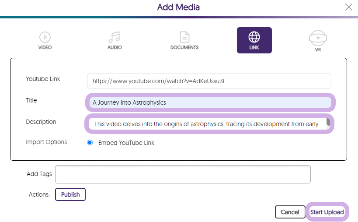Click the "Youtube Link" field label

click(x=43, y=79)
